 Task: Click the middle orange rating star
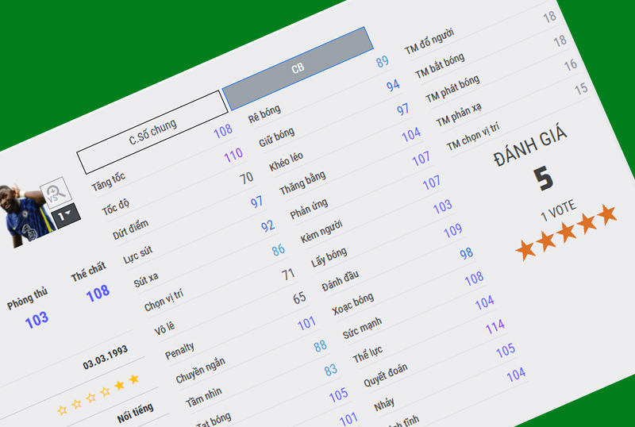click(x=567, y=233)
